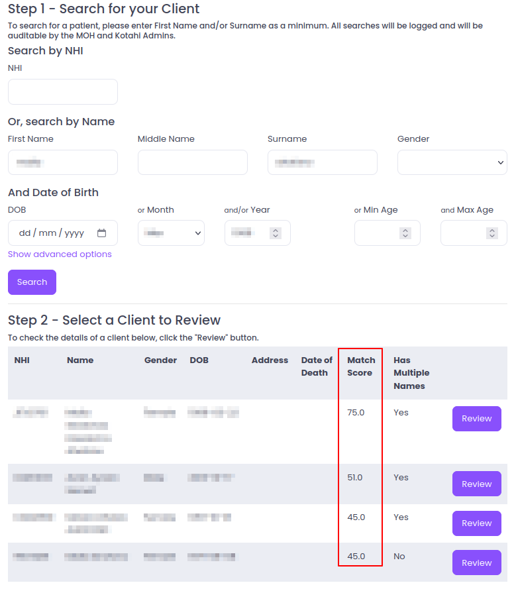Viewport: 516px width, 593px height.
Task: Click the Middle Name input field
Action: (x=192, y=162)
